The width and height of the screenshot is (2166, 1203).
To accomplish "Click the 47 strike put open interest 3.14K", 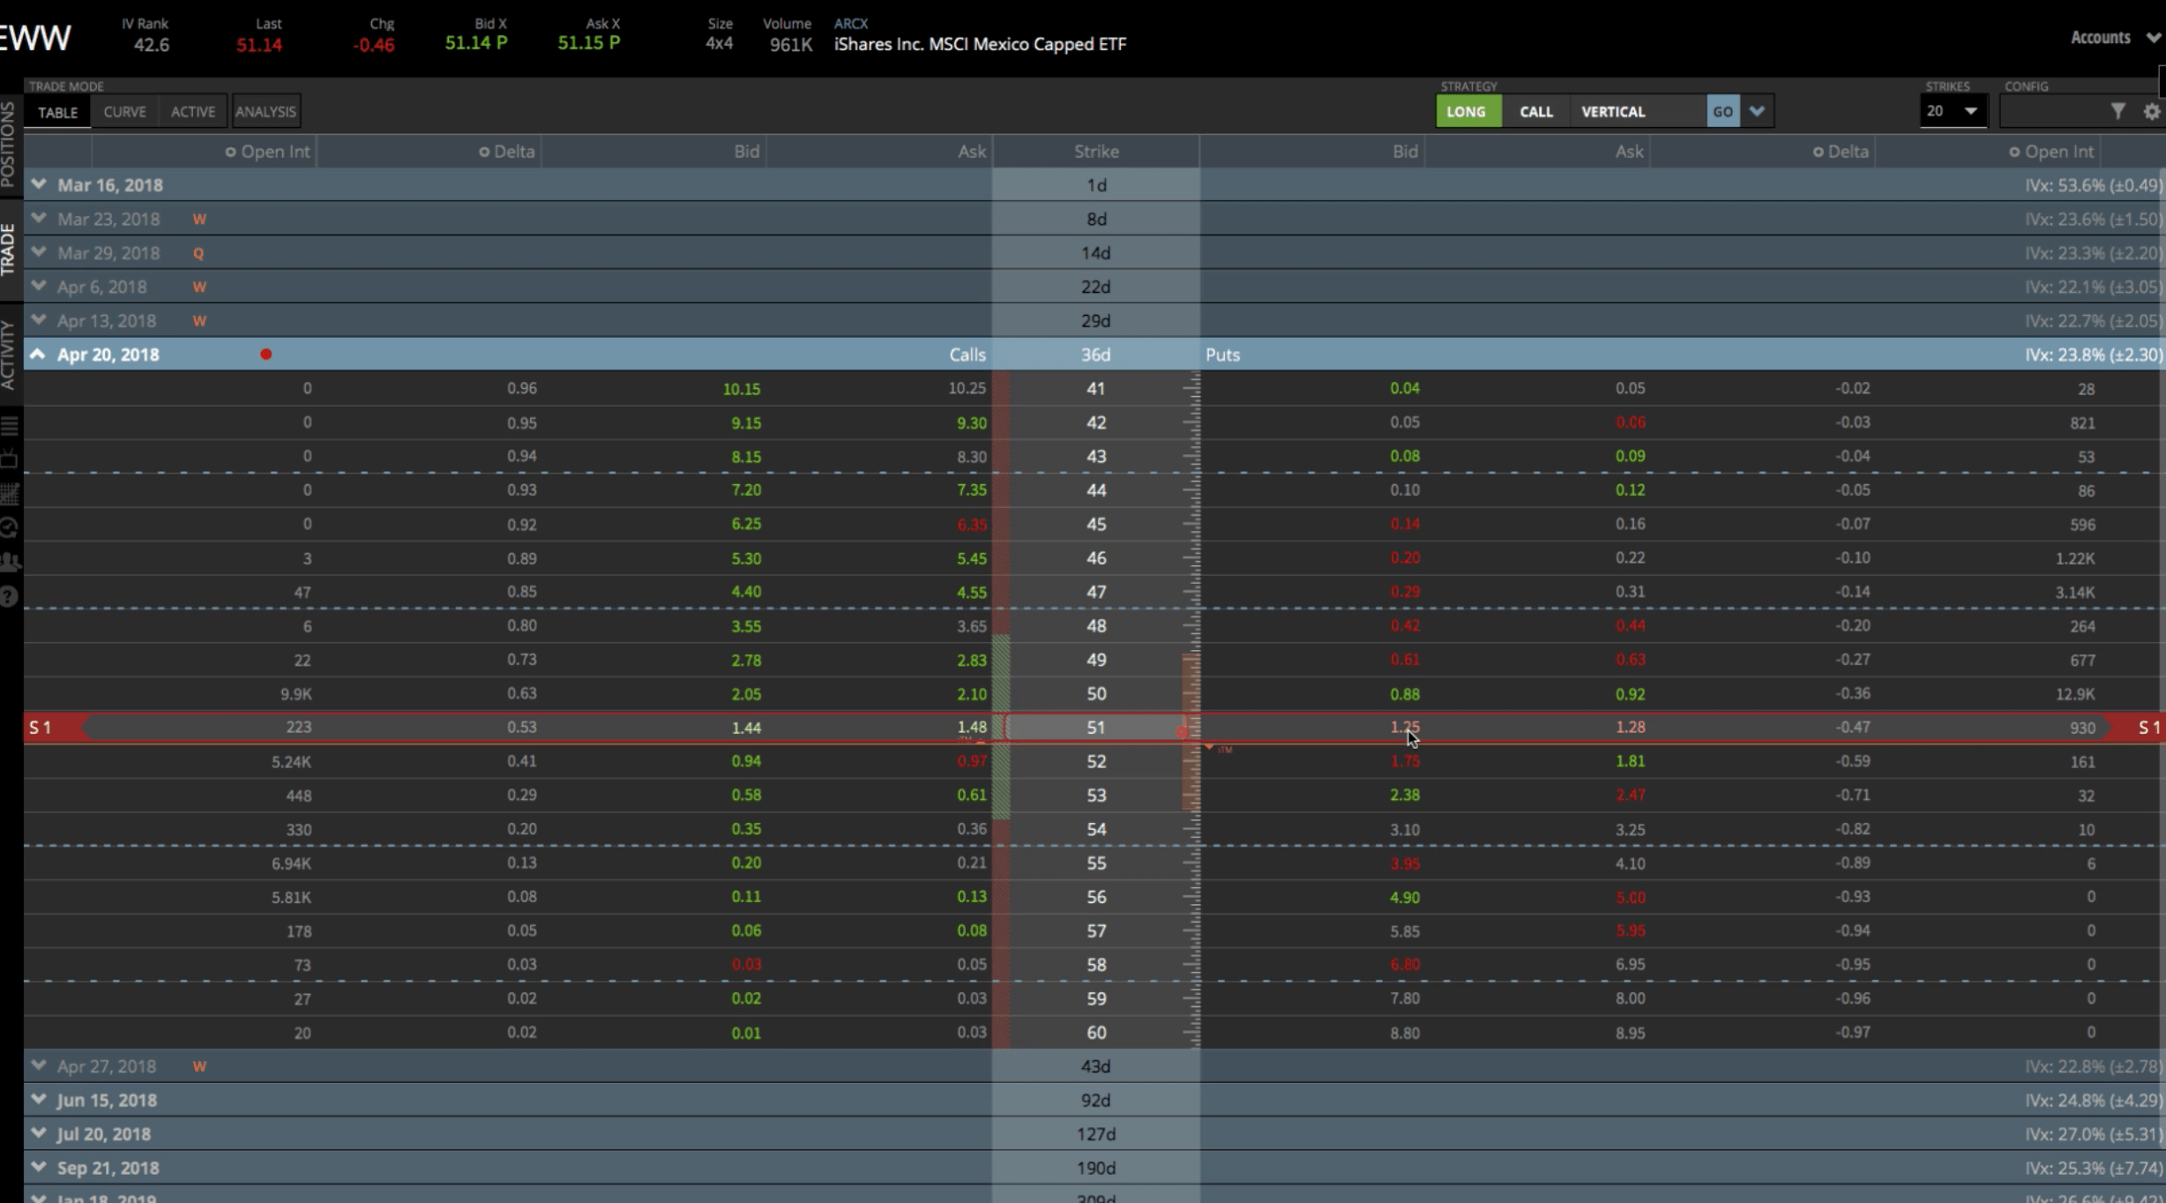I will pyautogui.click(x=2074, y=593).
